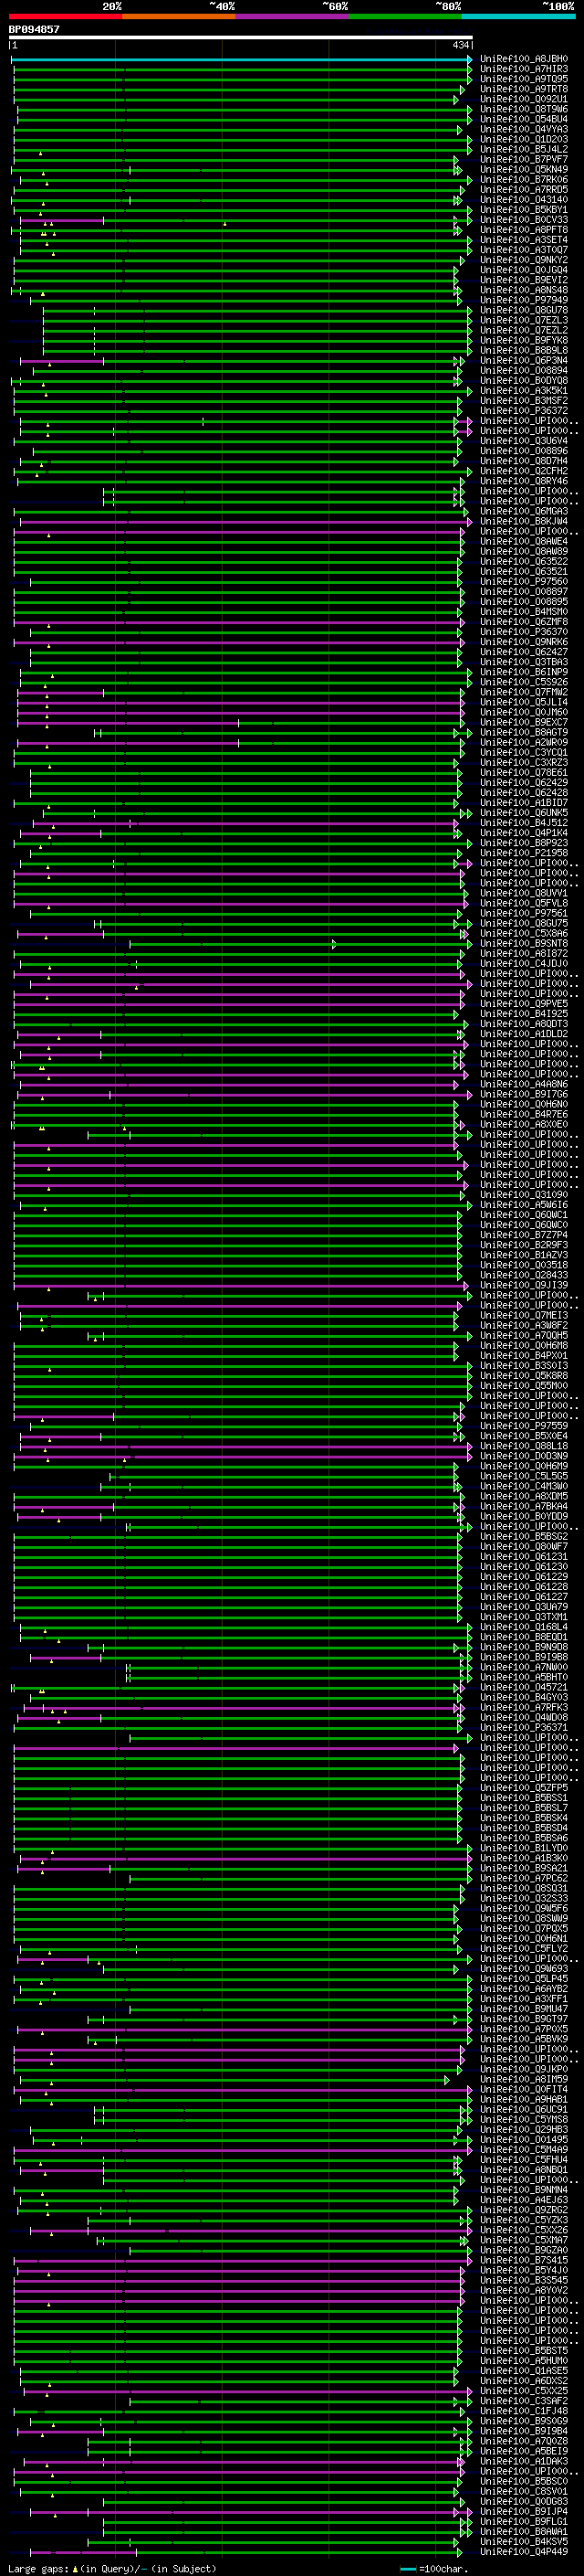Select hit label UniRef100_Q6P3N4
This screenshot has width=584, height=2576.
524,360
